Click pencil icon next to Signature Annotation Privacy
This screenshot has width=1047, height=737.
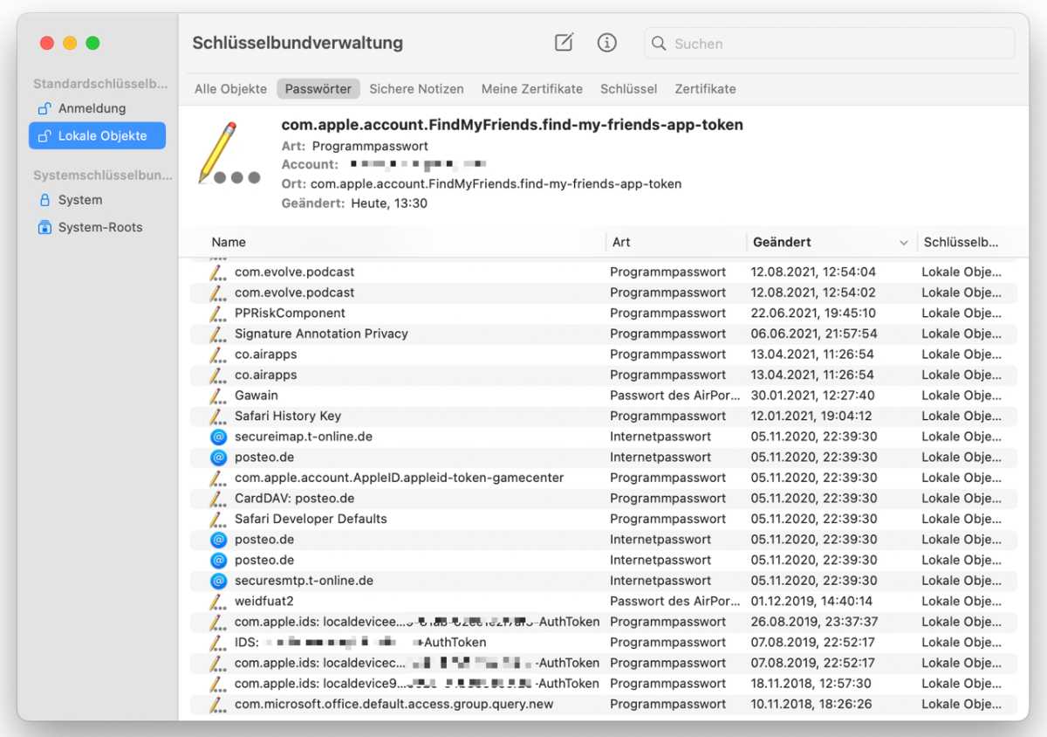218,334
